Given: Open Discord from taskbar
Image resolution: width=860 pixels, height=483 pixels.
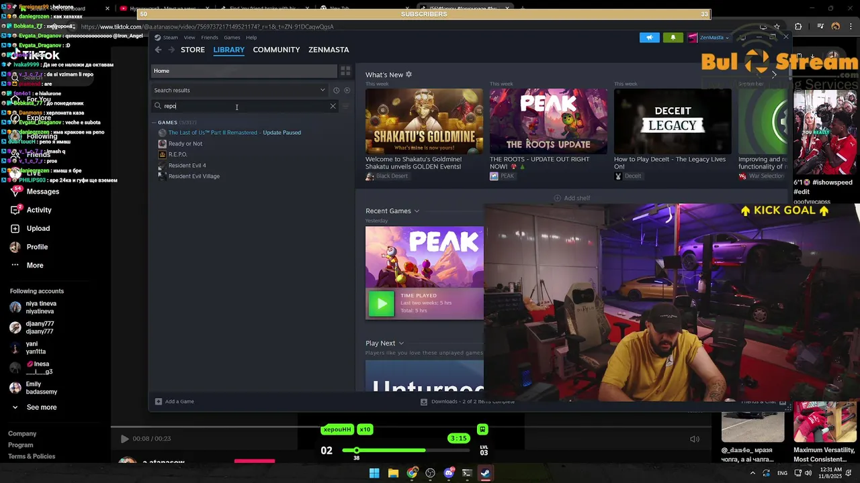Looking at the screenshot, I should pyautogui.click(x=449, y=473).
